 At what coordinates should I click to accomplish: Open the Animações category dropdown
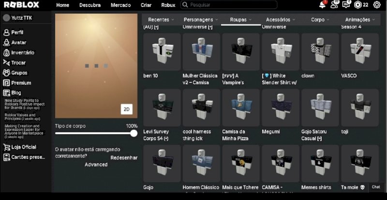pyautogui.click(x=360, y=20)
